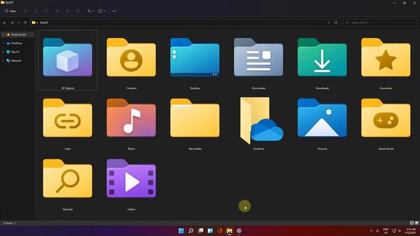Expand the Network tree node
Image resolution: width=420 pixels, height=236 pixels.
tap(3, 61)
